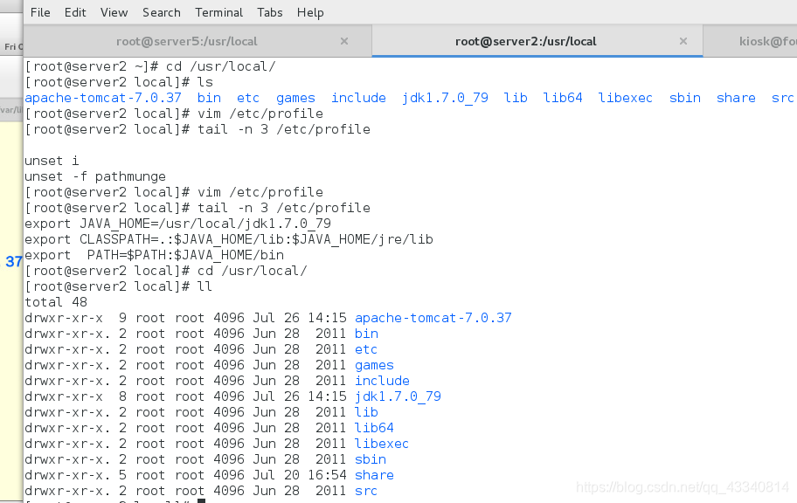797x503 pixels.
Task: Open the Help menu
Action: (310, 12)
